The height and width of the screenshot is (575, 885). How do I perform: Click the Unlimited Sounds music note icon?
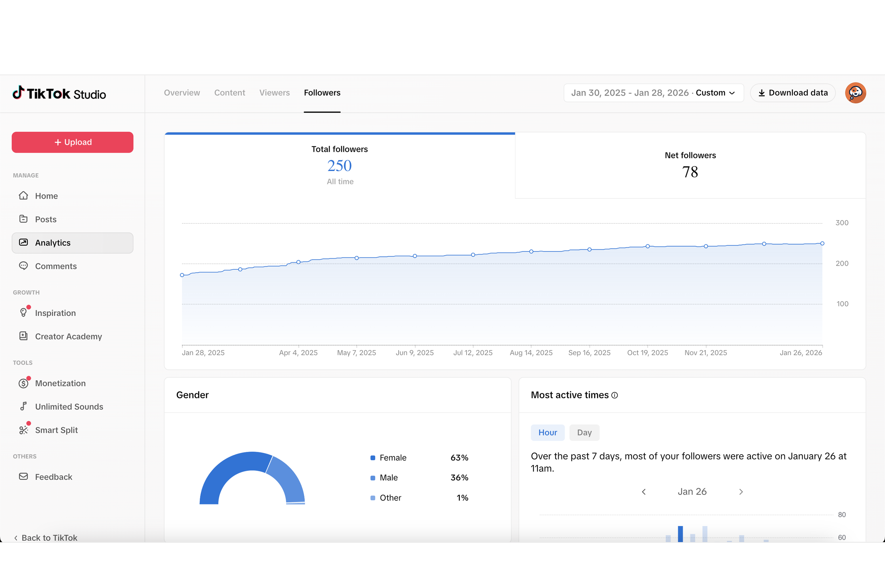click(23, 406)
